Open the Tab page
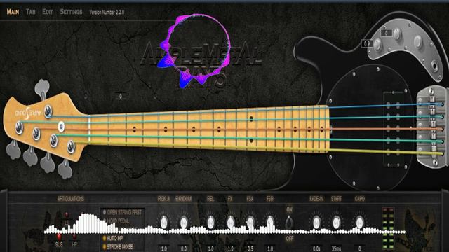Screen dimensions: 449x252 click(31, 12)
